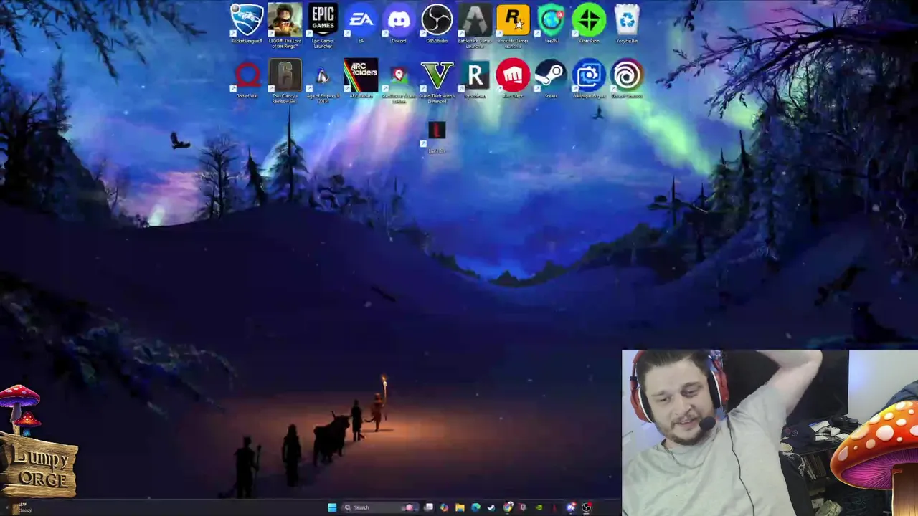The width and height of the screenshot is (918, 516).
Task: Open the Discord desktop shortcut
Action: 399,24
